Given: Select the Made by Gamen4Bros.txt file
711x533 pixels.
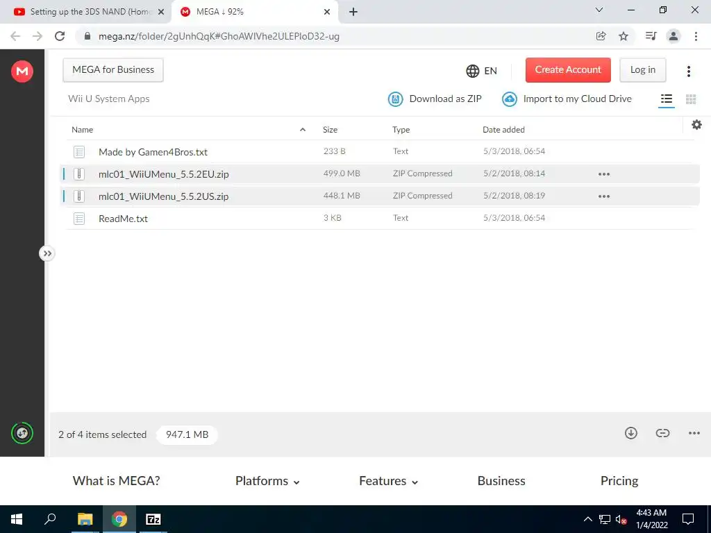Looking at the screenshot, I should click(380, 152).
